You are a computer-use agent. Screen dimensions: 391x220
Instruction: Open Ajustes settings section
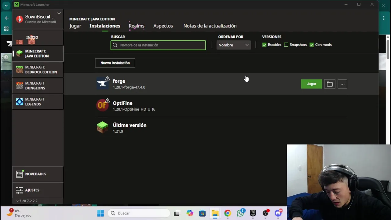[x=38, y=190]
